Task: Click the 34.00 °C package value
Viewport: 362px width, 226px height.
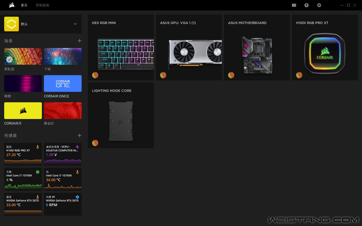Action: [x=53, y=180]
